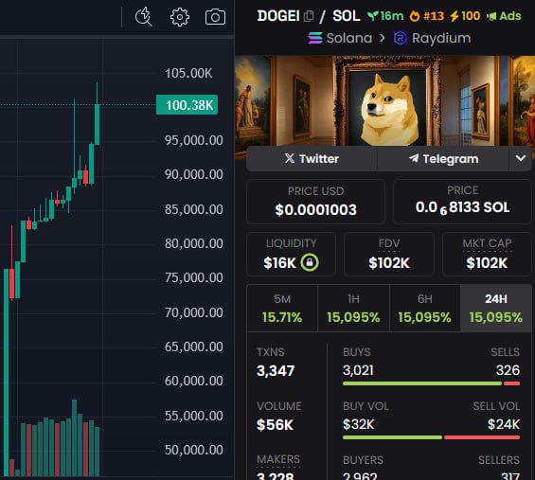535x480 pixels.
Task: Click the SELLERS label
Action: [499, 460]
